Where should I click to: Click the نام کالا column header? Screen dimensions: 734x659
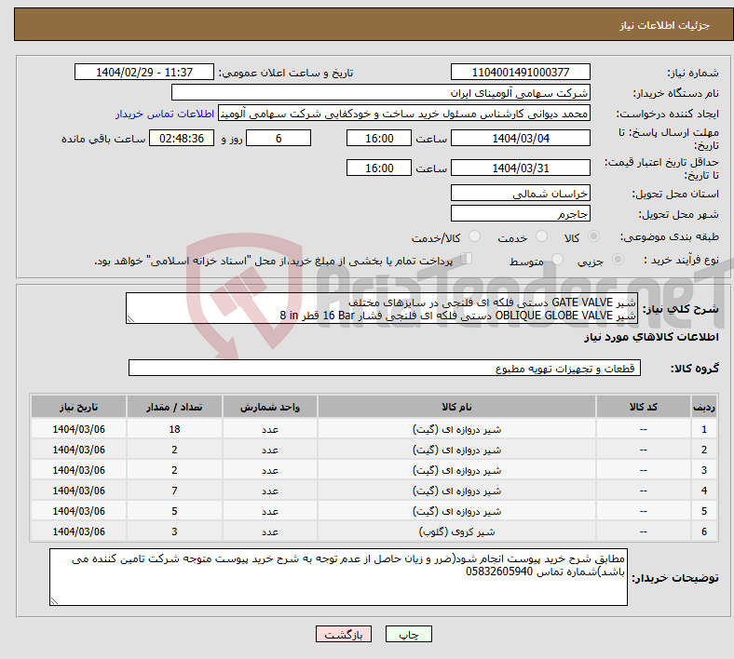[456, 407]
